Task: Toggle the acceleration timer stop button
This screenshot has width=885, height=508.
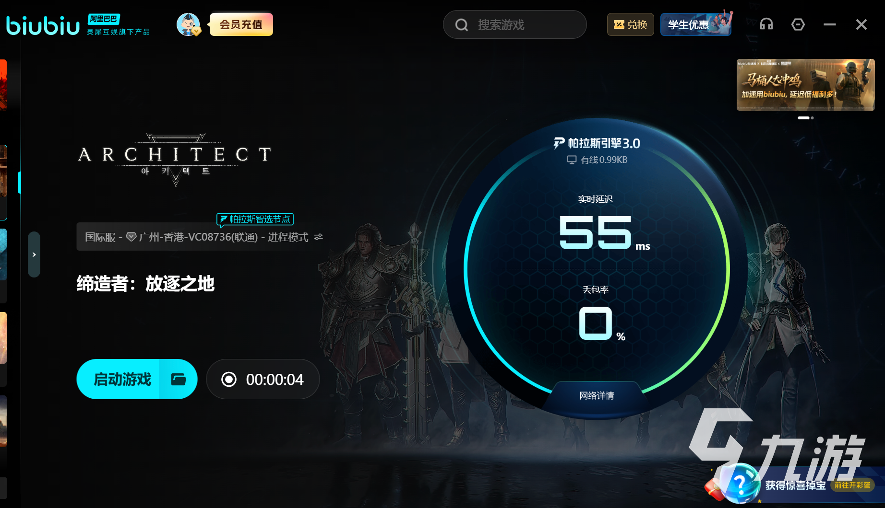Action: click(x=229, y=380)
